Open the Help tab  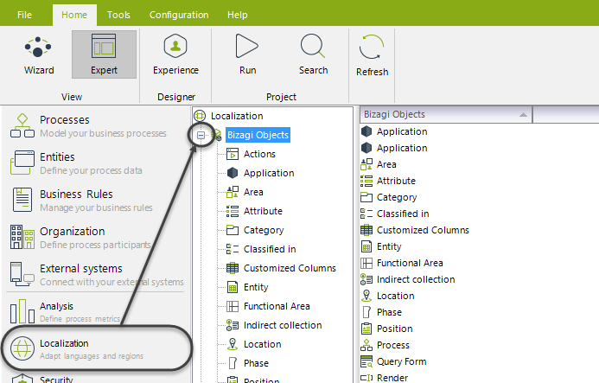coord(237,15)
